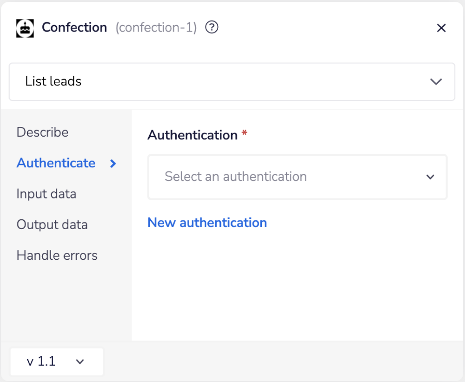Select the Authenticate sidebar item
The width and height of the screenshot is (465, 382).
56,164
